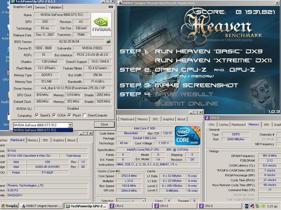
Task: Switch to the Sensors tab in GPU-Z
Action: [x=40, y=7]
